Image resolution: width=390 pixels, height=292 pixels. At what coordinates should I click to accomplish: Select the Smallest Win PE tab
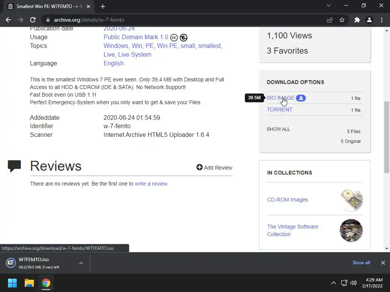48,6
